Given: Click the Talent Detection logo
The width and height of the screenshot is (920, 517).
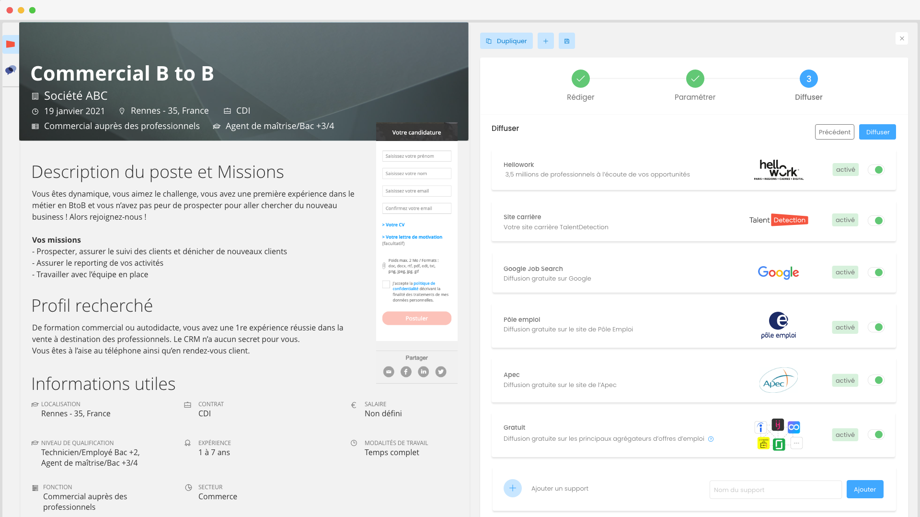Looking at the screenshot, I should tap(779, 220).
